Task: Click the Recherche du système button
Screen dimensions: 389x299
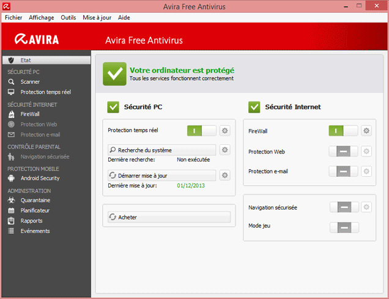Action: 161,150
